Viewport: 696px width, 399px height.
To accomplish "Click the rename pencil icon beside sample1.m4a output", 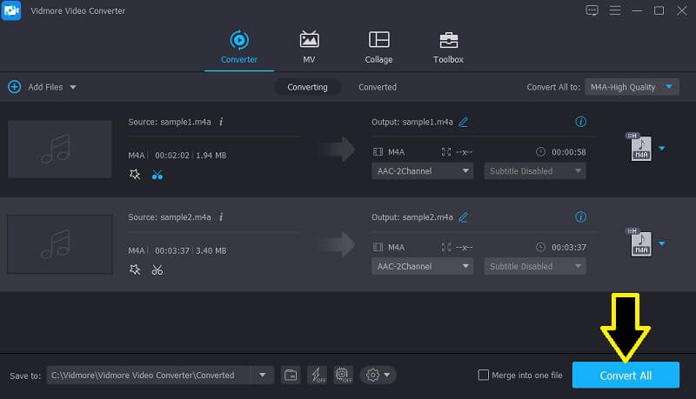I will coord(464,122).
